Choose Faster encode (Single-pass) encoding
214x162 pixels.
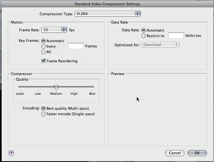(44, 114)
